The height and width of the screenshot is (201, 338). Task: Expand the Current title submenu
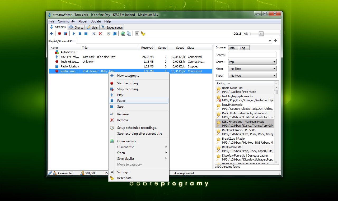click(x=139, y=147)
